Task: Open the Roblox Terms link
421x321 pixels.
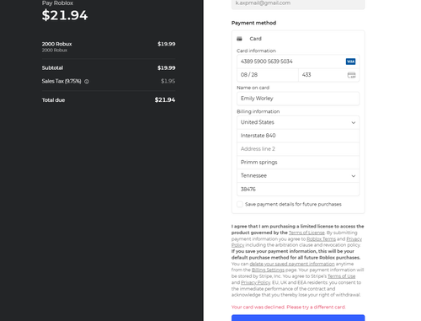Action: (x=321, y=239)
